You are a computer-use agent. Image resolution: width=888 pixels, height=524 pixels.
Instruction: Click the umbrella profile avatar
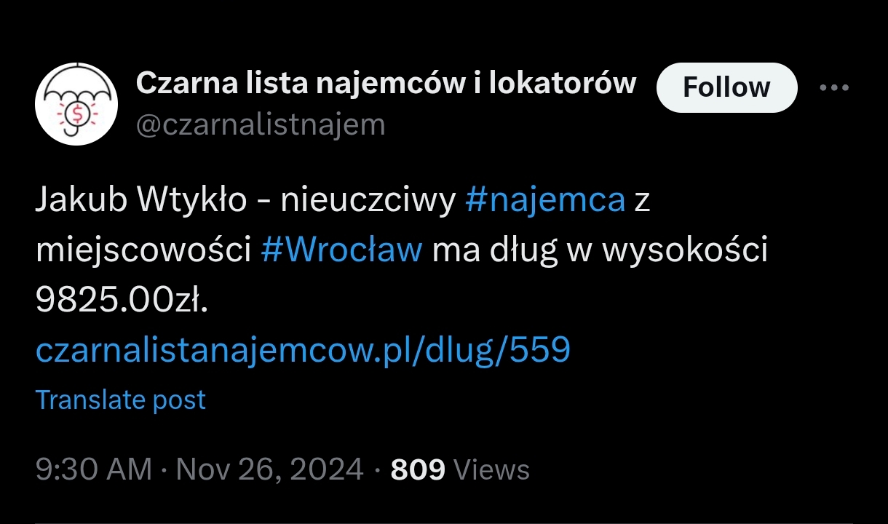point(76,103)
